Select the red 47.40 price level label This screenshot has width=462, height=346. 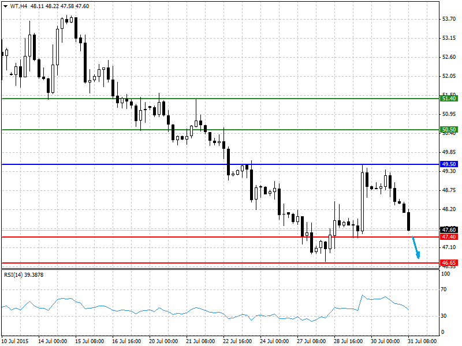tap(449, 237)
